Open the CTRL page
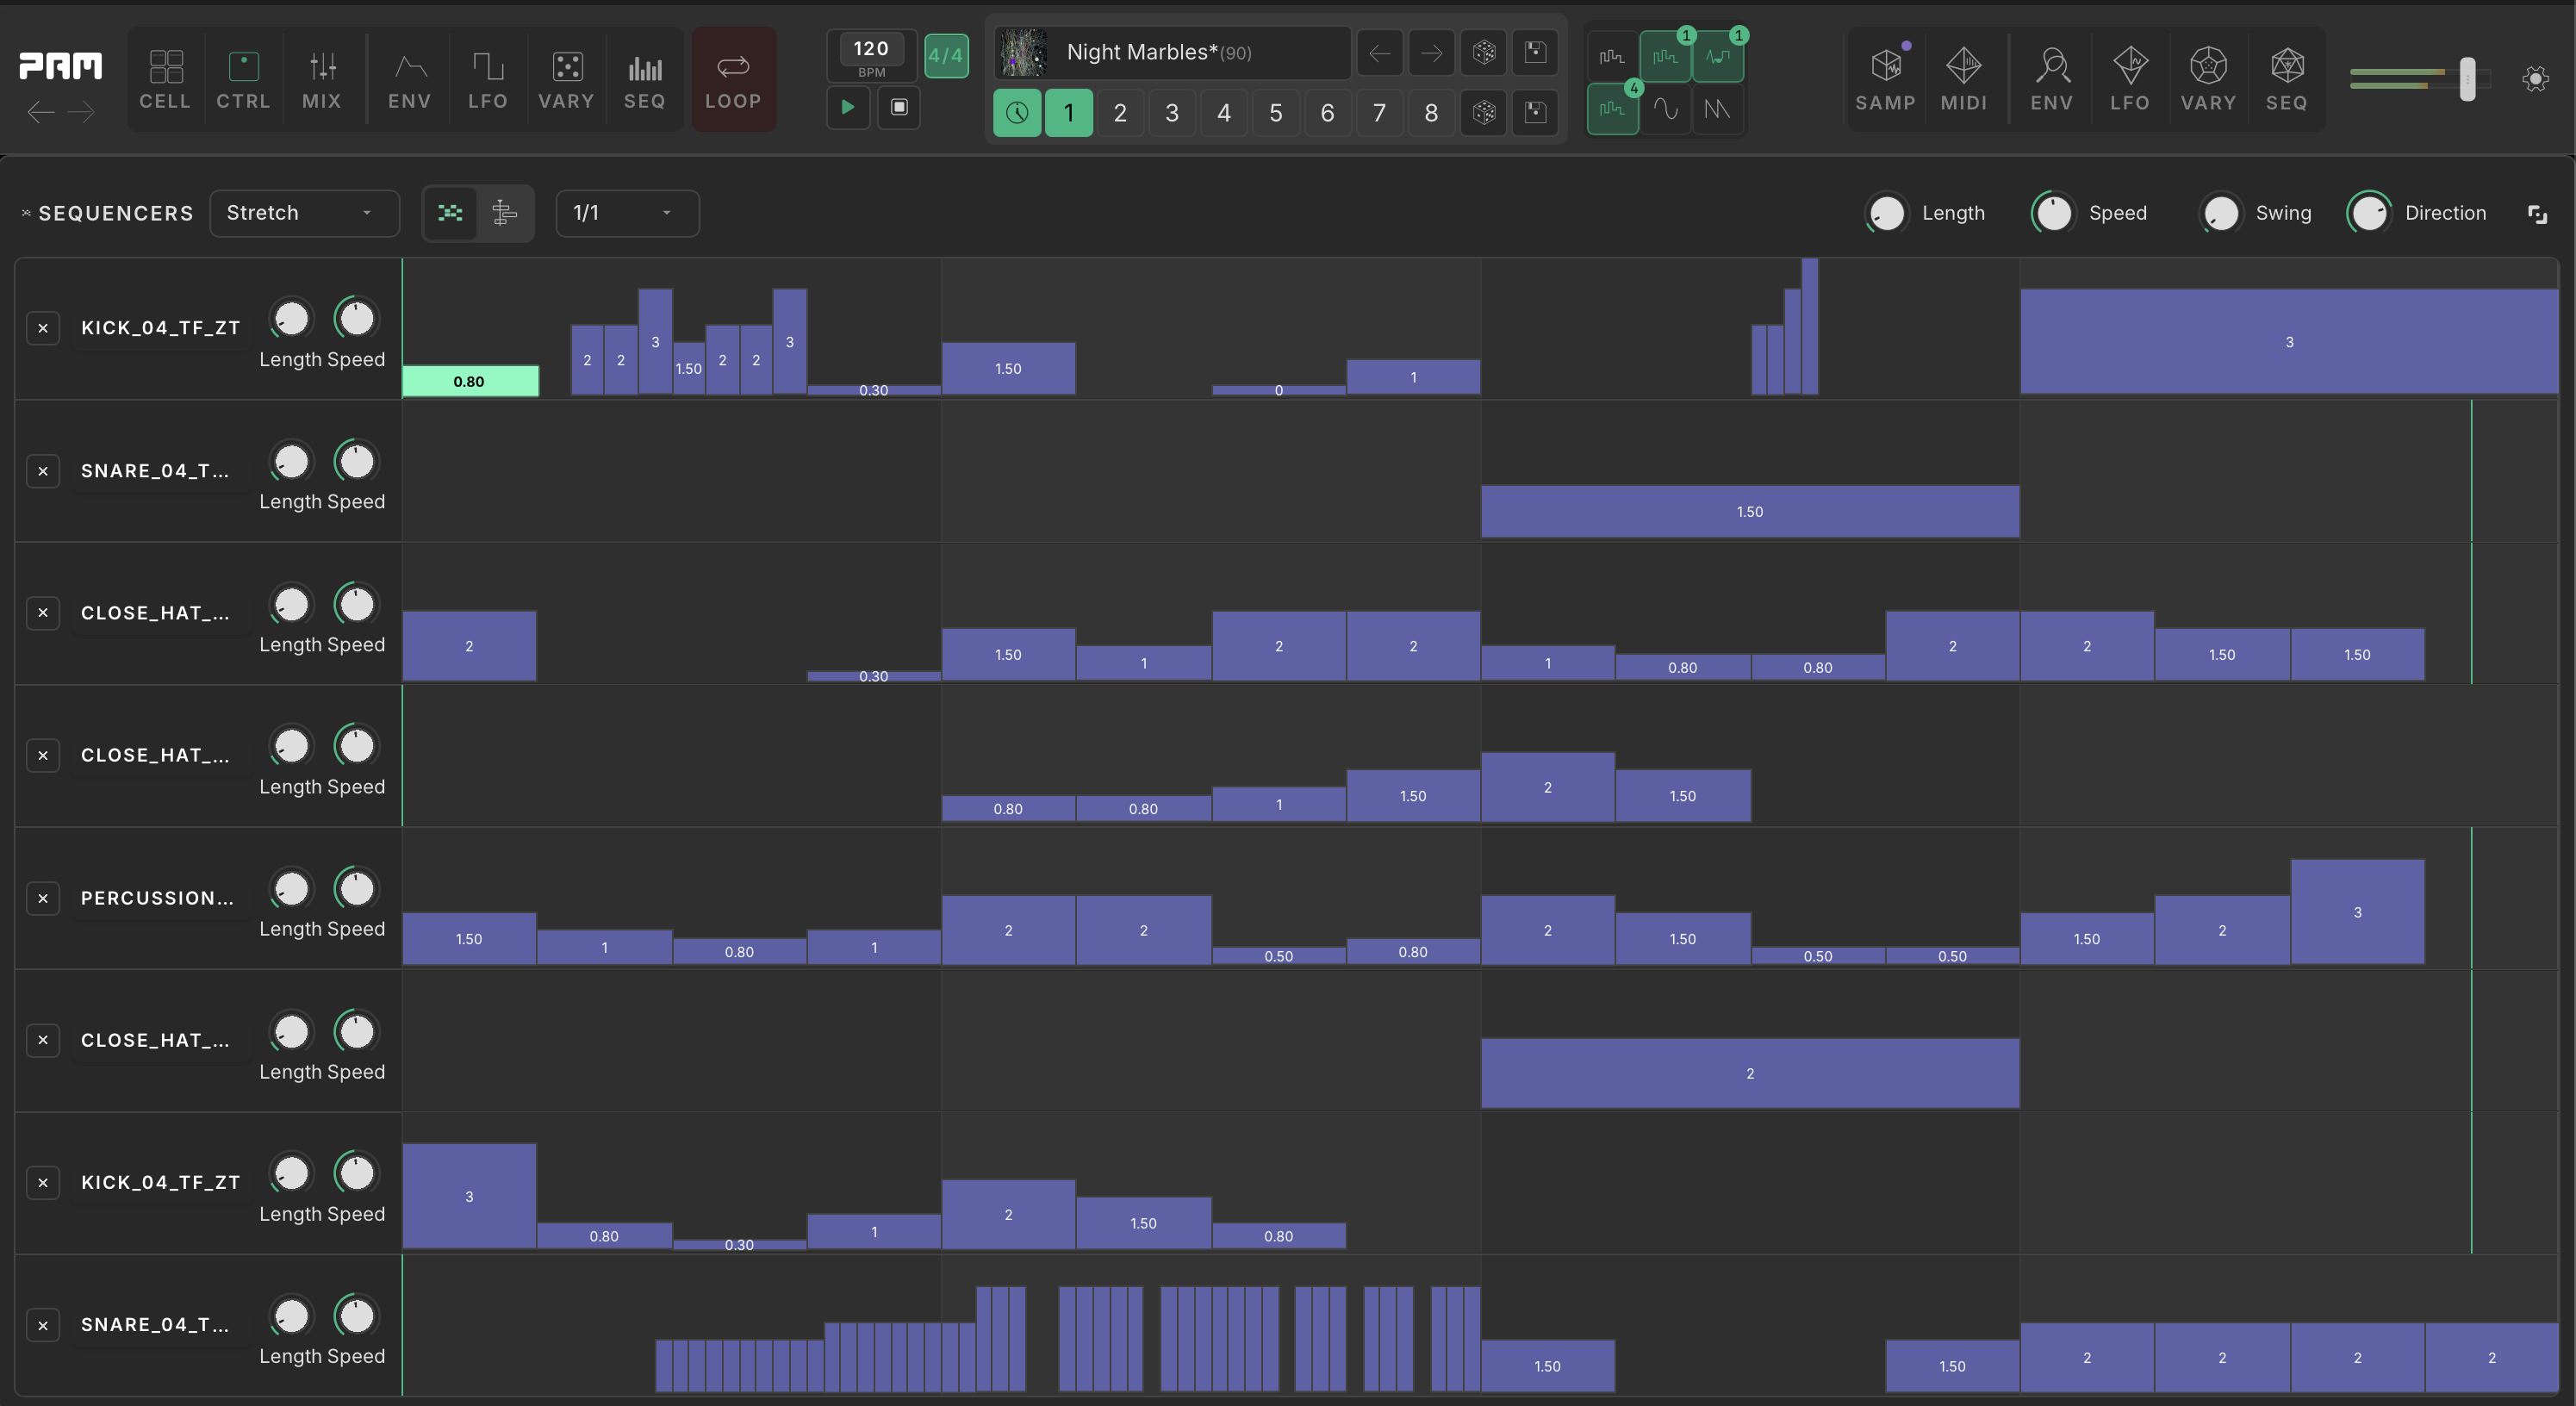This screenshot has height=1406, width=2576. (x=243, y=79)
